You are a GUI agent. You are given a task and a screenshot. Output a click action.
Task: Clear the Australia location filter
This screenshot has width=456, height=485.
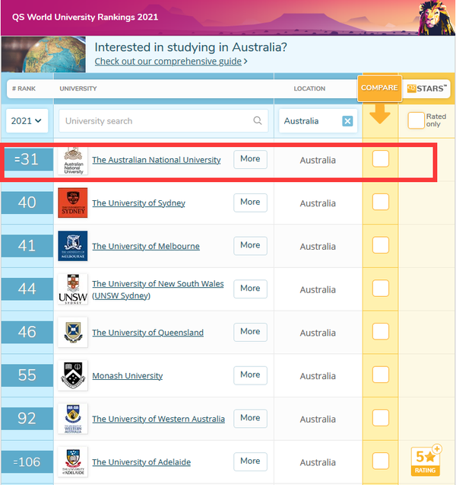point(347,121)
